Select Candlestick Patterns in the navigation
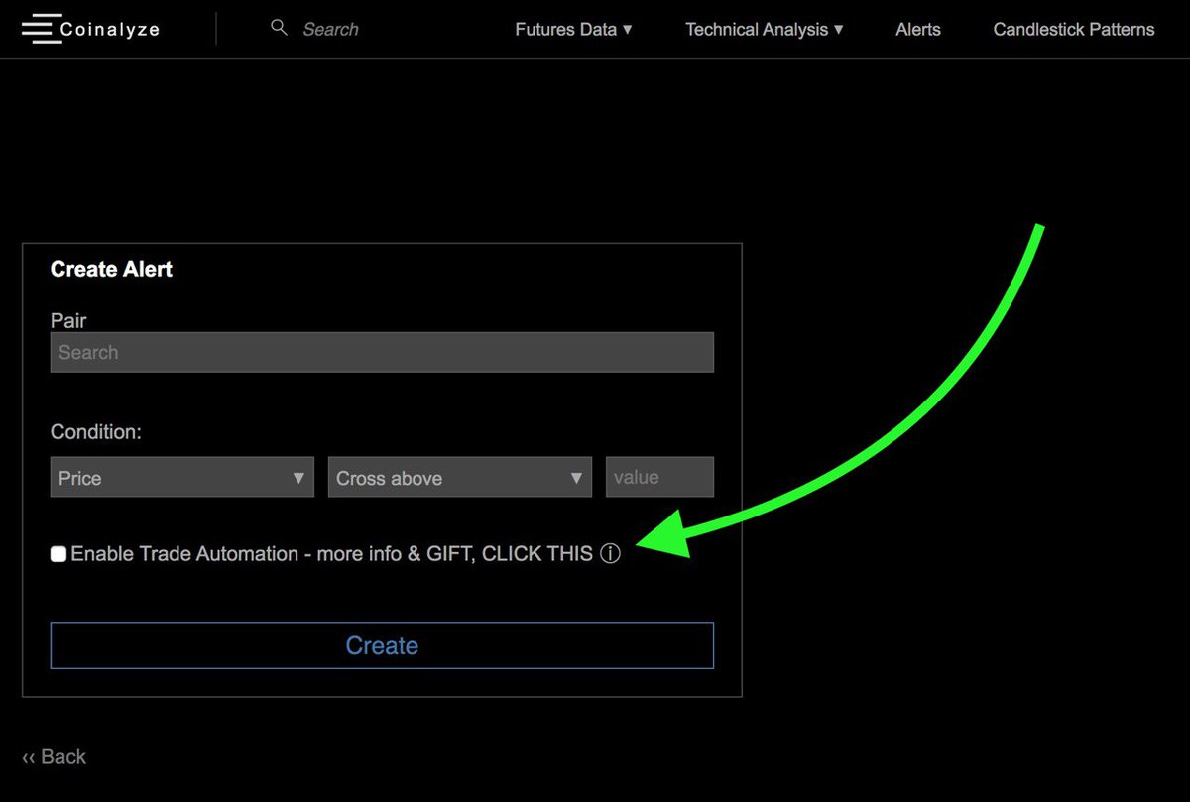The width and height of the screenshot is (1190, 802). point(1073,30)
